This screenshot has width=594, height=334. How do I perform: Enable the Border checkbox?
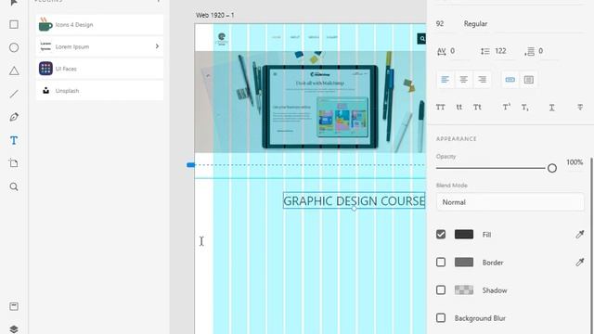coord(441,262)
